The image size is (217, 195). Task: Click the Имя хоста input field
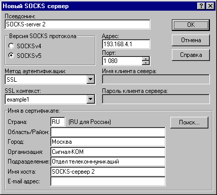click(x=108, y=172)
